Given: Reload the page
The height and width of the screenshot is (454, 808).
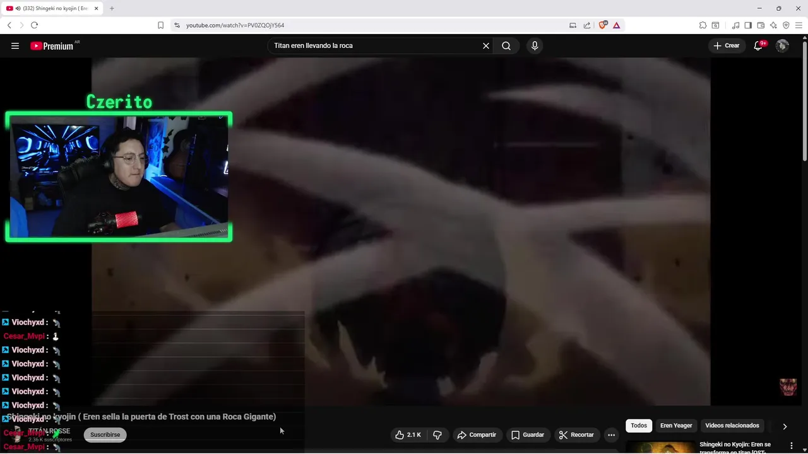Looking at the screenshot, I should [34, 25].
